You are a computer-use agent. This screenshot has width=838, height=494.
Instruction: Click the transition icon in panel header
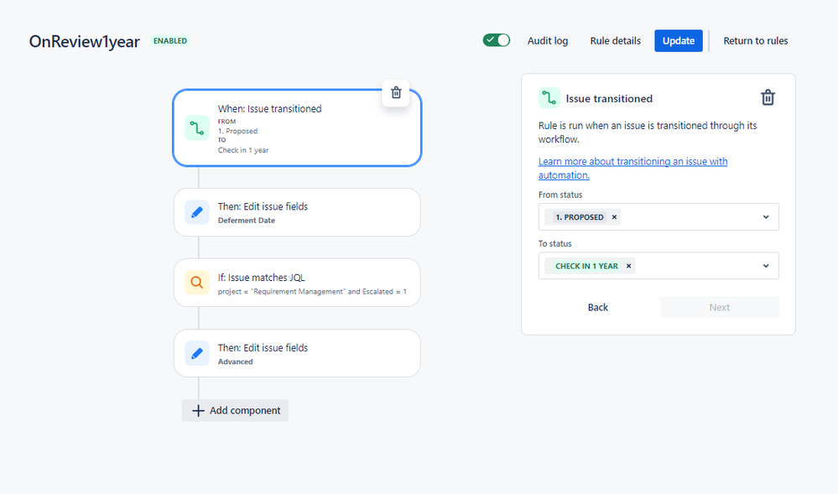click(549, 98)
